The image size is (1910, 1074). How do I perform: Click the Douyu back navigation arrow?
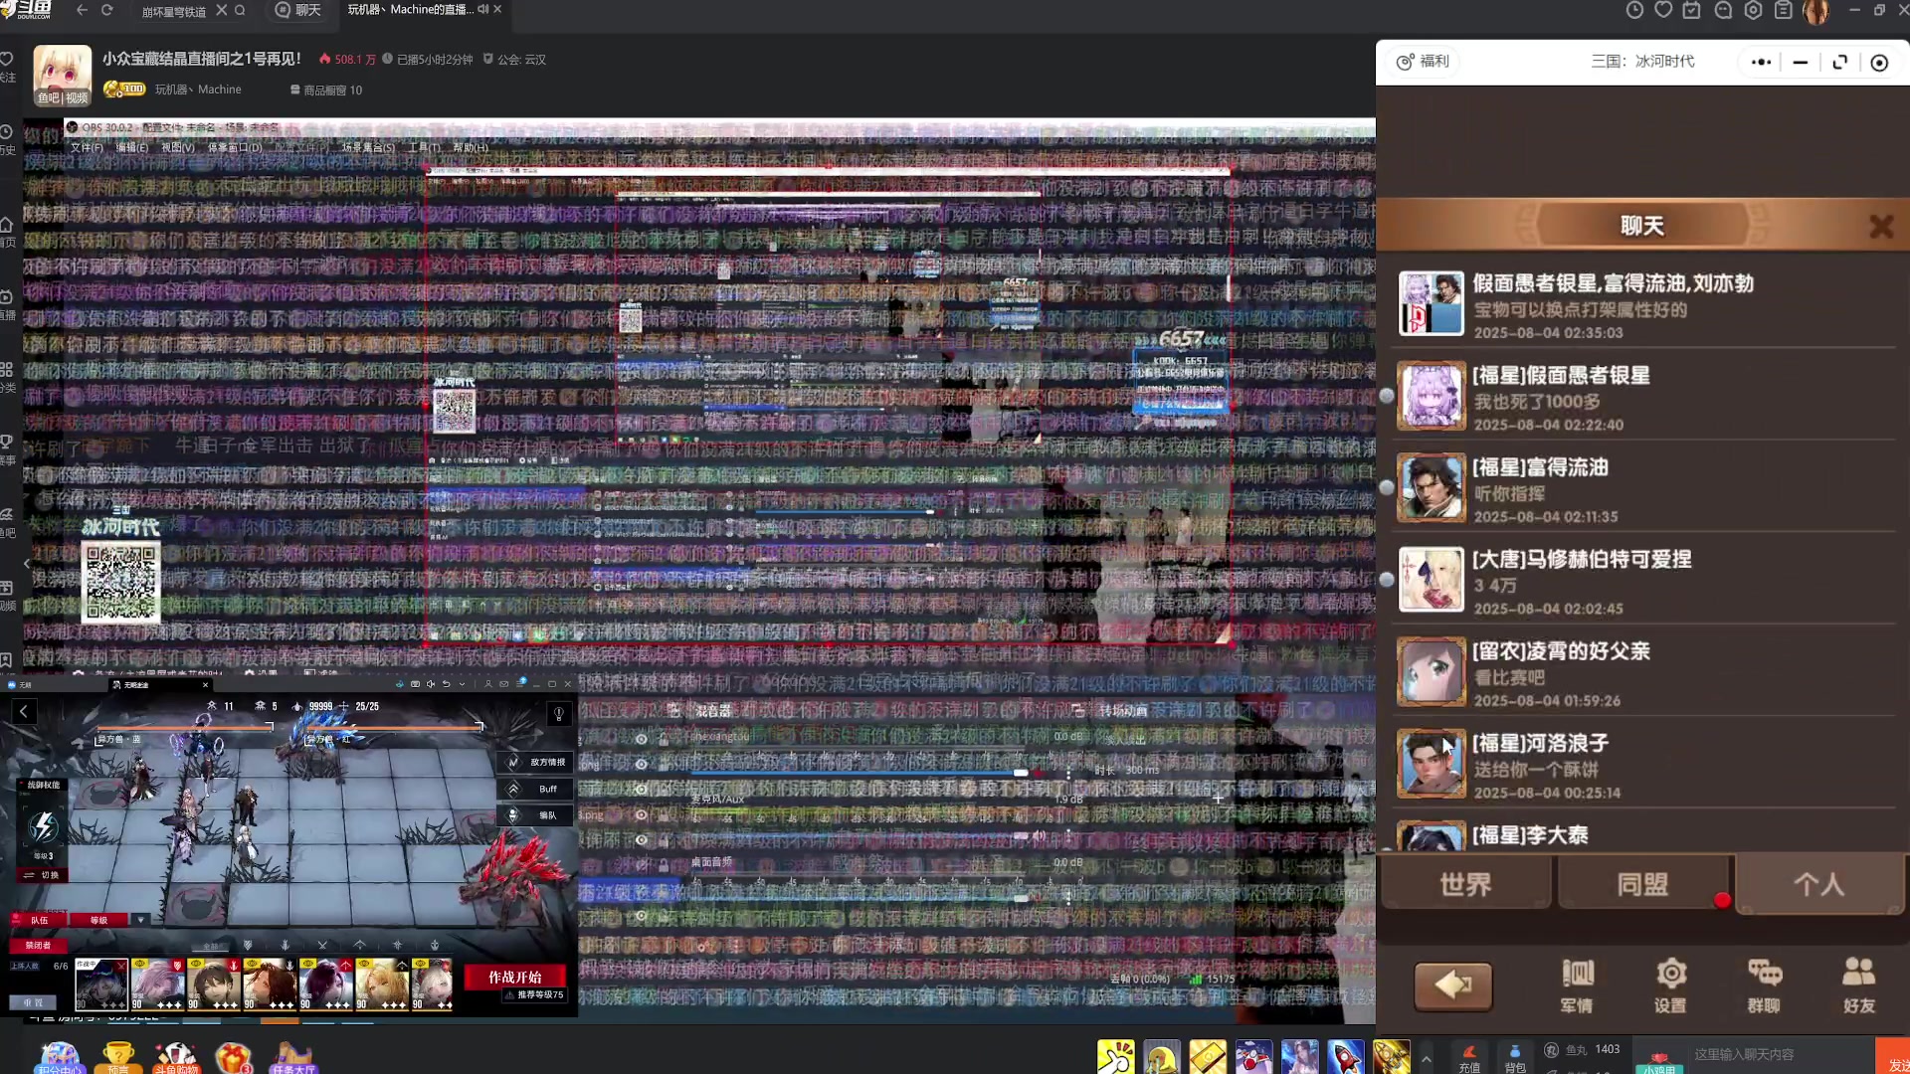tap(83, 10)
